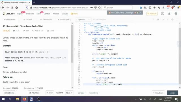The height and width of the screenshot is (102, 181).
Task: Collapse if block fold at line 24
Action: coord(81,71)
